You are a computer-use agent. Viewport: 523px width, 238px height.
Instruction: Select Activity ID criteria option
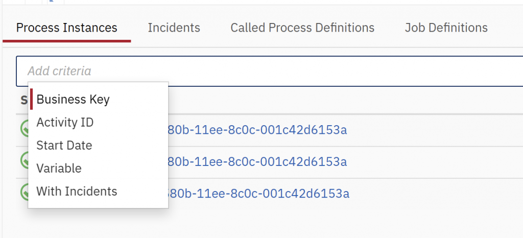point(65,123)
